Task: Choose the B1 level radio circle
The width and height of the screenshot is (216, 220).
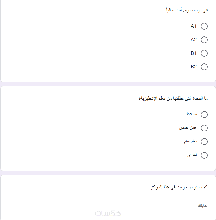Action: 204,53
